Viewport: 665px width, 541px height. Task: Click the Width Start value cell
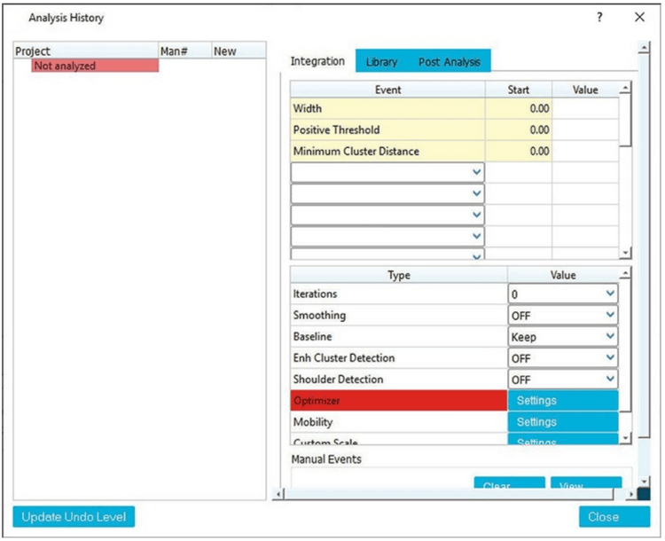(x=518, y=109)
